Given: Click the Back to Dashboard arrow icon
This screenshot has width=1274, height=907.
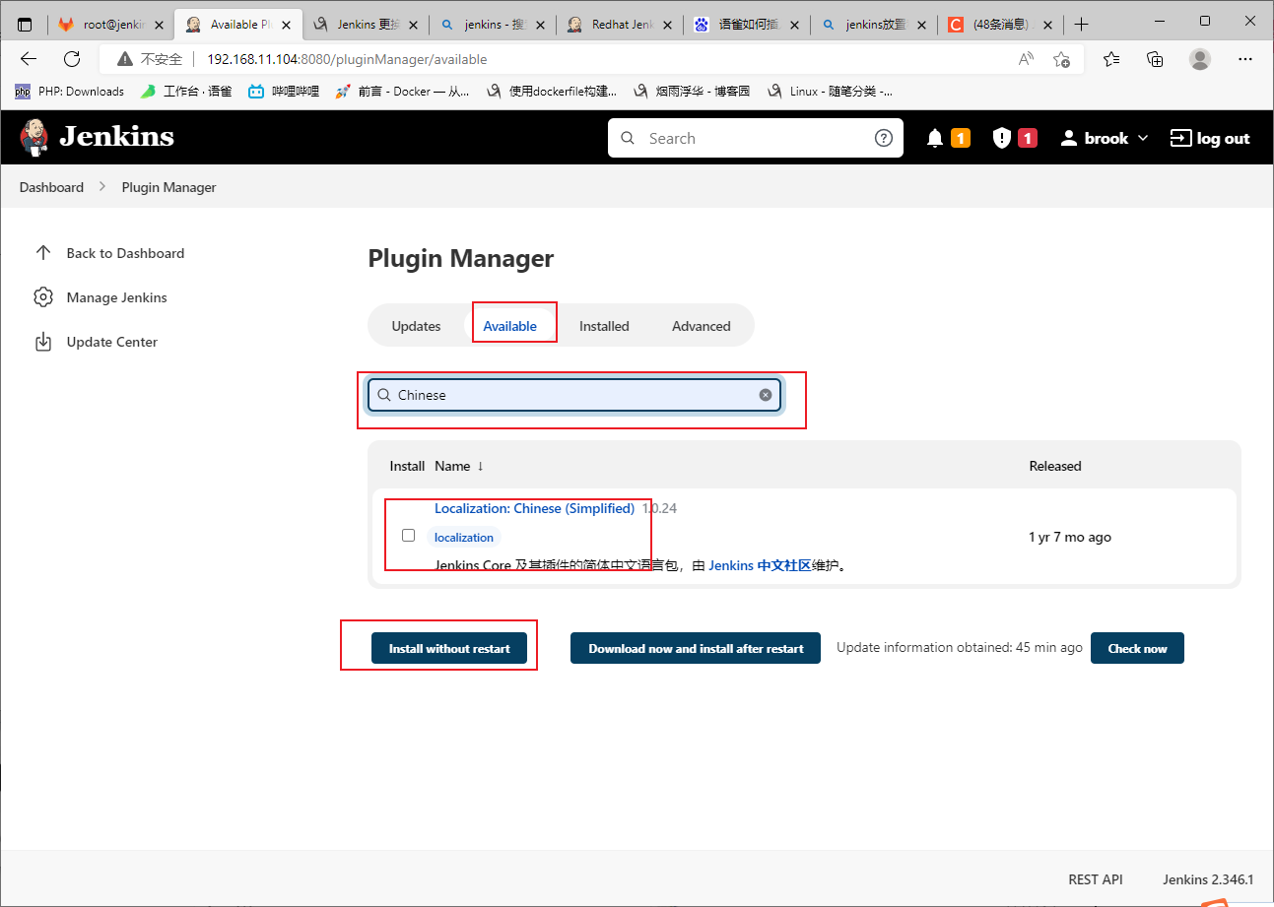Looking at the screenshot, I should [x=42, y=253].
